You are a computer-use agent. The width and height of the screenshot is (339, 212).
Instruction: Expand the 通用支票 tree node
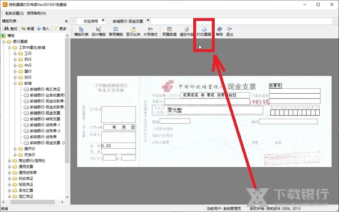pos(9,167)
